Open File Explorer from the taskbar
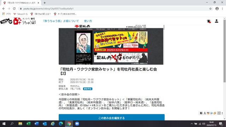This screenshot has width=226, height=127. tap(20, 124)
